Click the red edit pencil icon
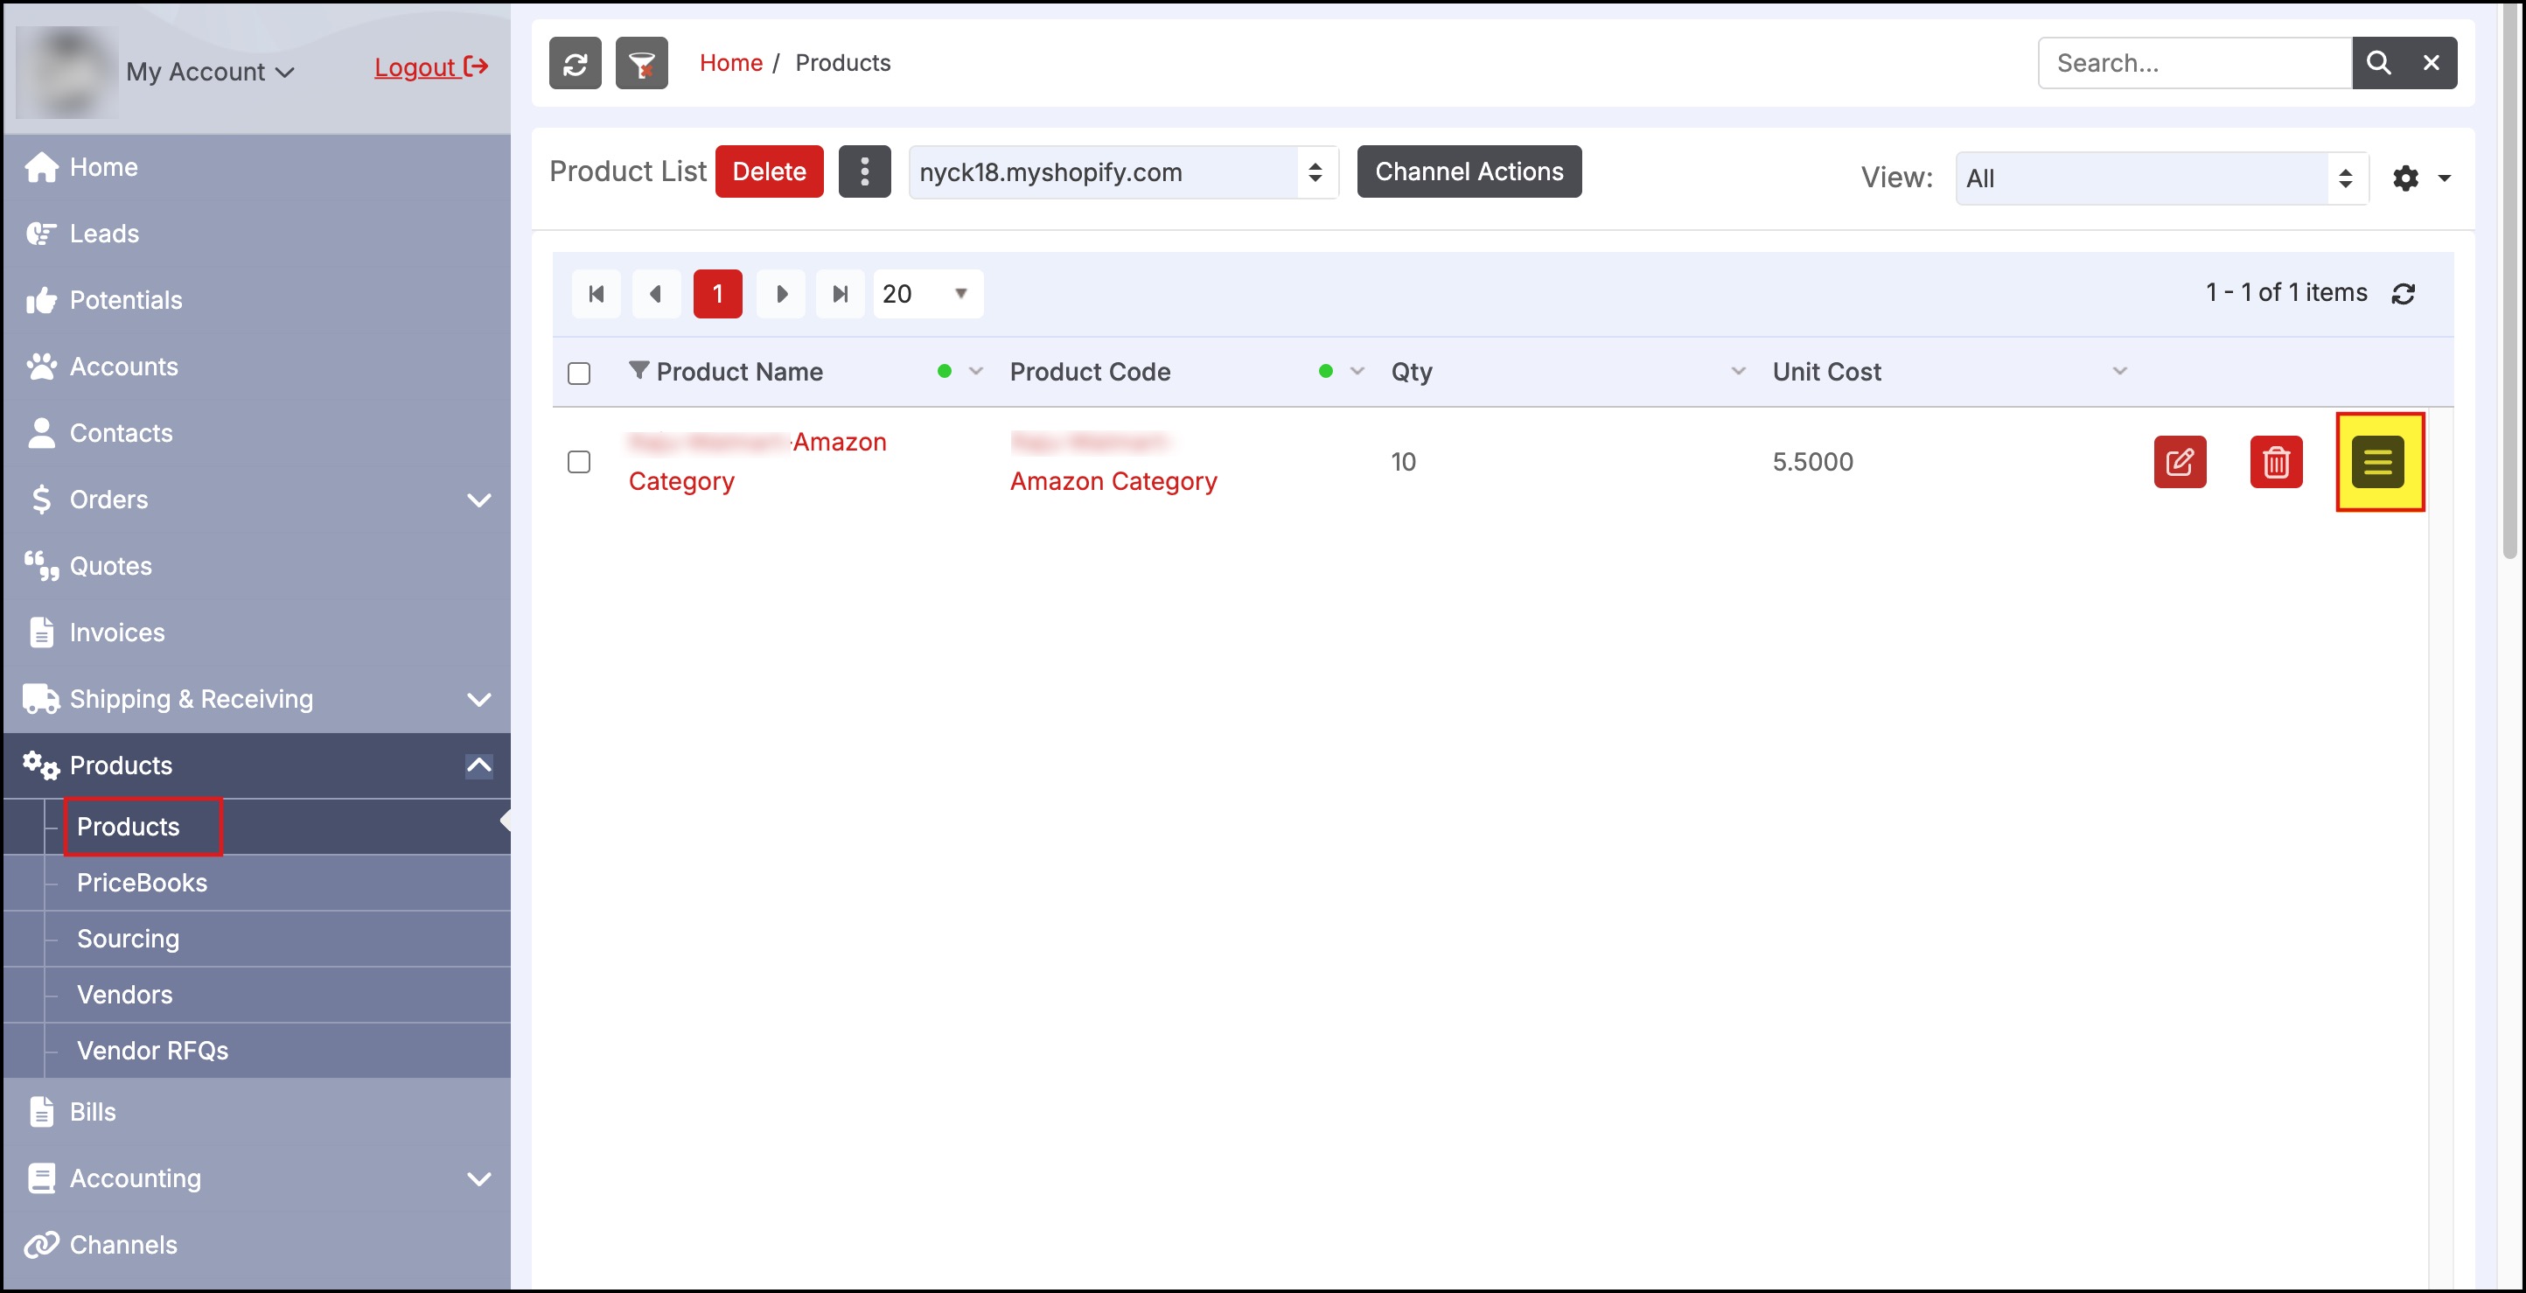Screen dimensions: 2526x1293 pos(2179,462)
